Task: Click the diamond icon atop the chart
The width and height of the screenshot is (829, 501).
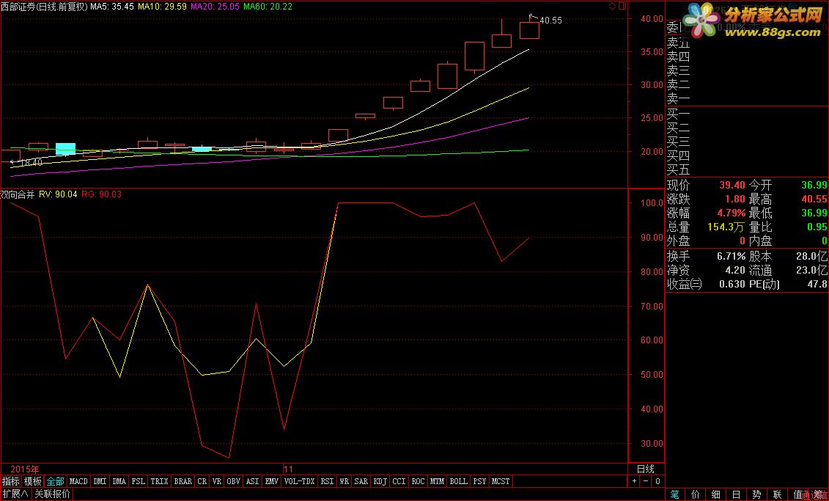Action: 612,7
